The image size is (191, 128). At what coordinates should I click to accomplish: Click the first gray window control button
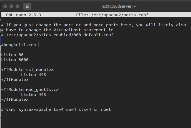click(5, 6)
